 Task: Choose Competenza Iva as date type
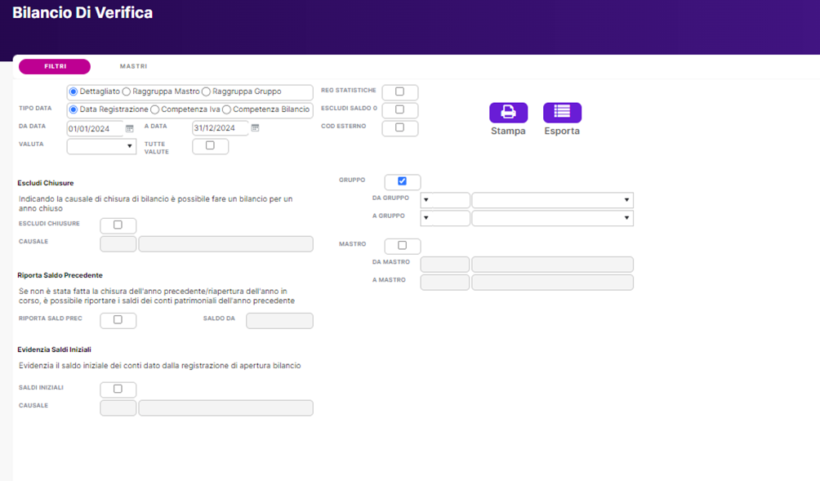[155, 109]
